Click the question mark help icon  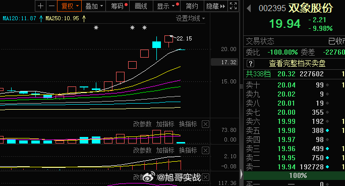tap(250, 64)
